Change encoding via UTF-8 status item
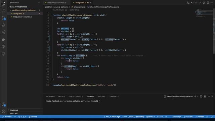215x121 pixels. (160, 117)
